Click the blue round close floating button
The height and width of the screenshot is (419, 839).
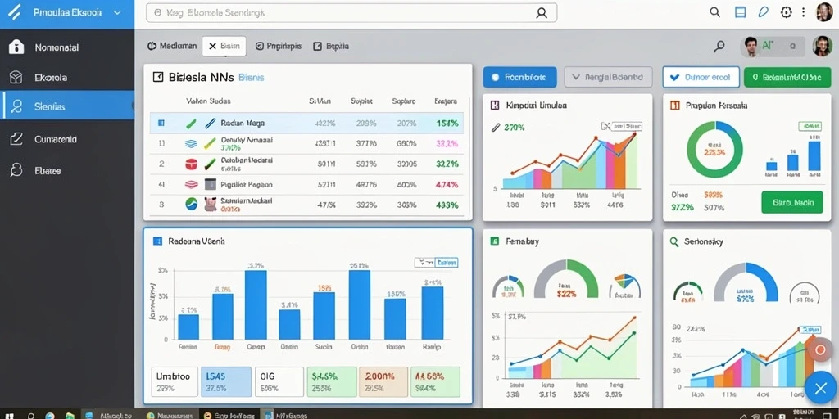[821, 388]
